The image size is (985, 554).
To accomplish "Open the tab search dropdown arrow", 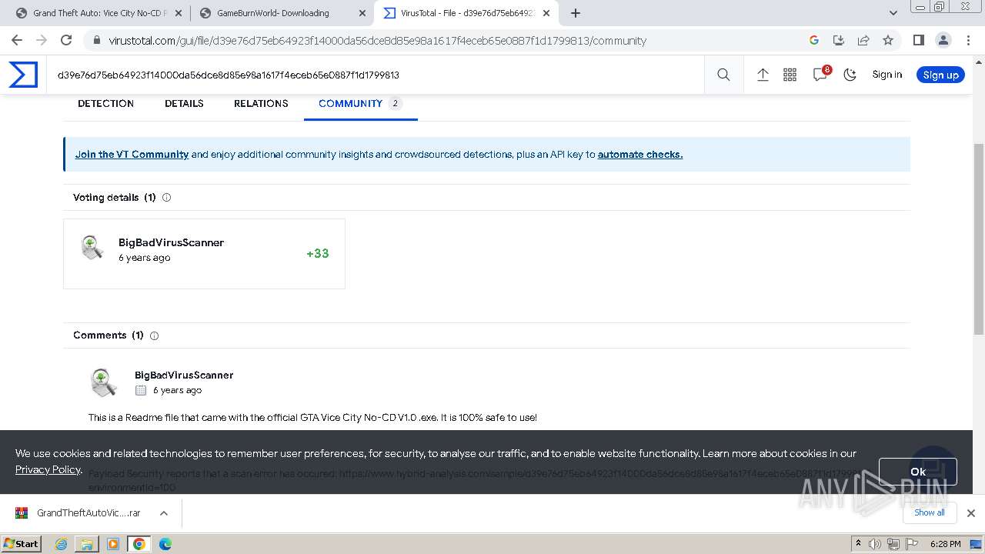I will (893, 13).
